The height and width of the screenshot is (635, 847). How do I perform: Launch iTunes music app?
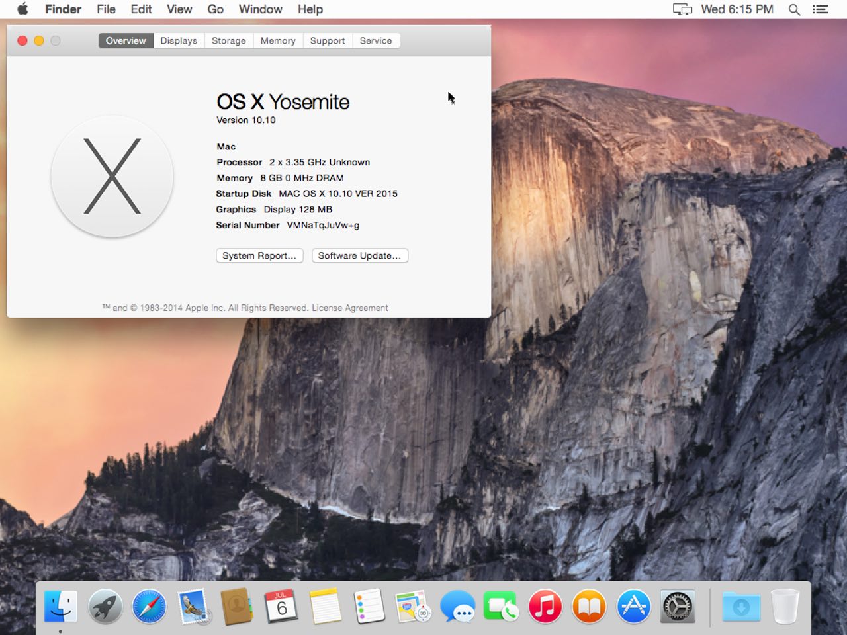click(x=545, y=607)
